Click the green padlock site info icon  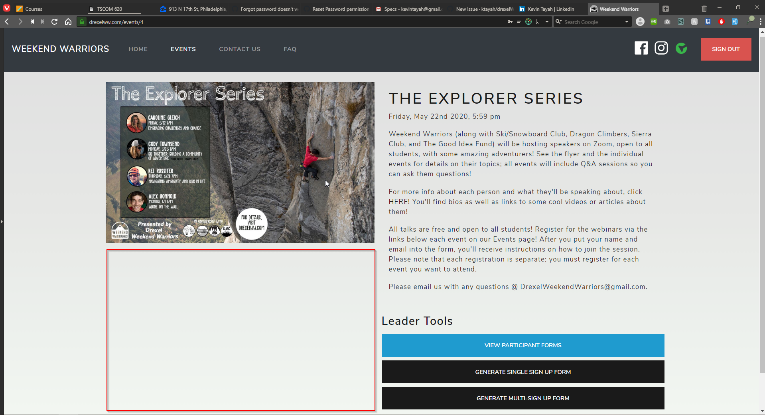(x=81, y=22)
